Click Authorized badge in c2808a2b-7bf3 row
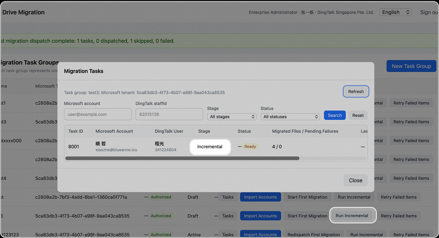This screenshot has width=439, height=238. click(x=161, y=197)
